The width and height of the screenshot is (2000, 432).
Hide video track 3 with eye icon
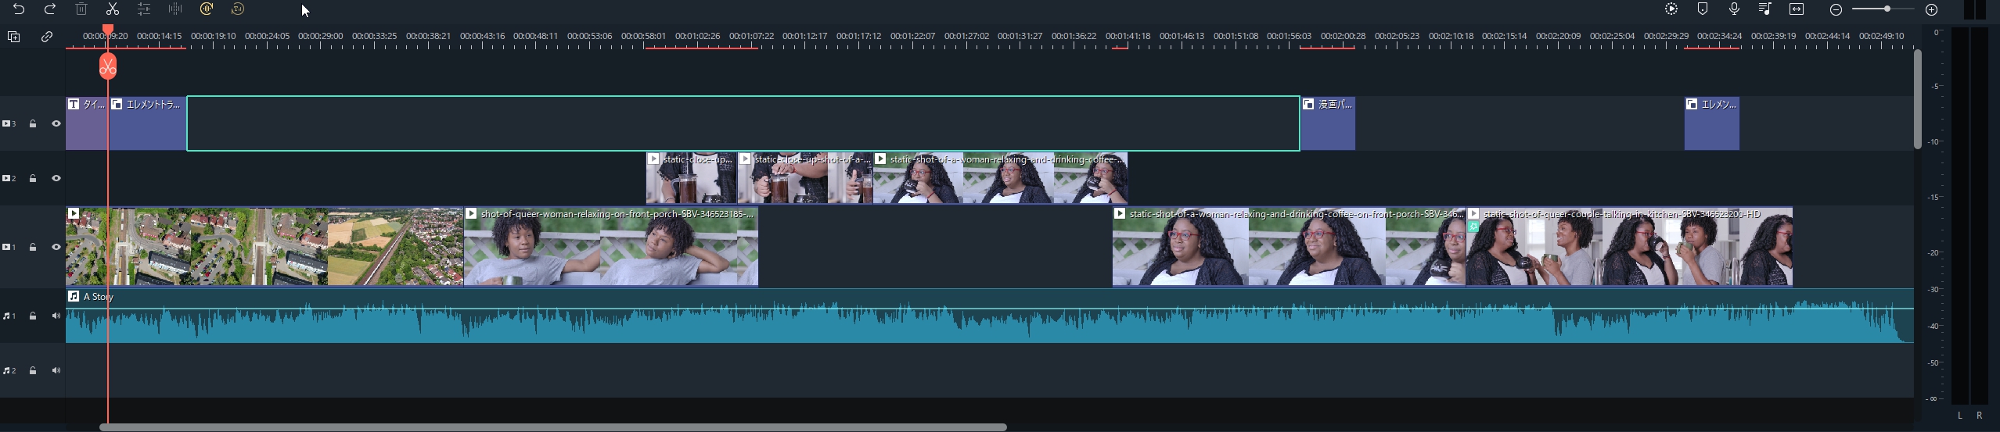pos(56,123)
